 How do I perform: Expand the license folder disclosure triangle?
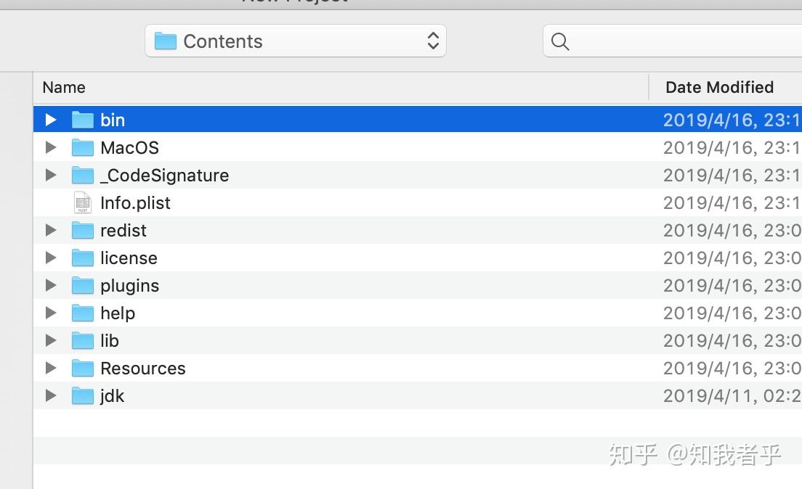pyautogui.click(x=49, y=258)
